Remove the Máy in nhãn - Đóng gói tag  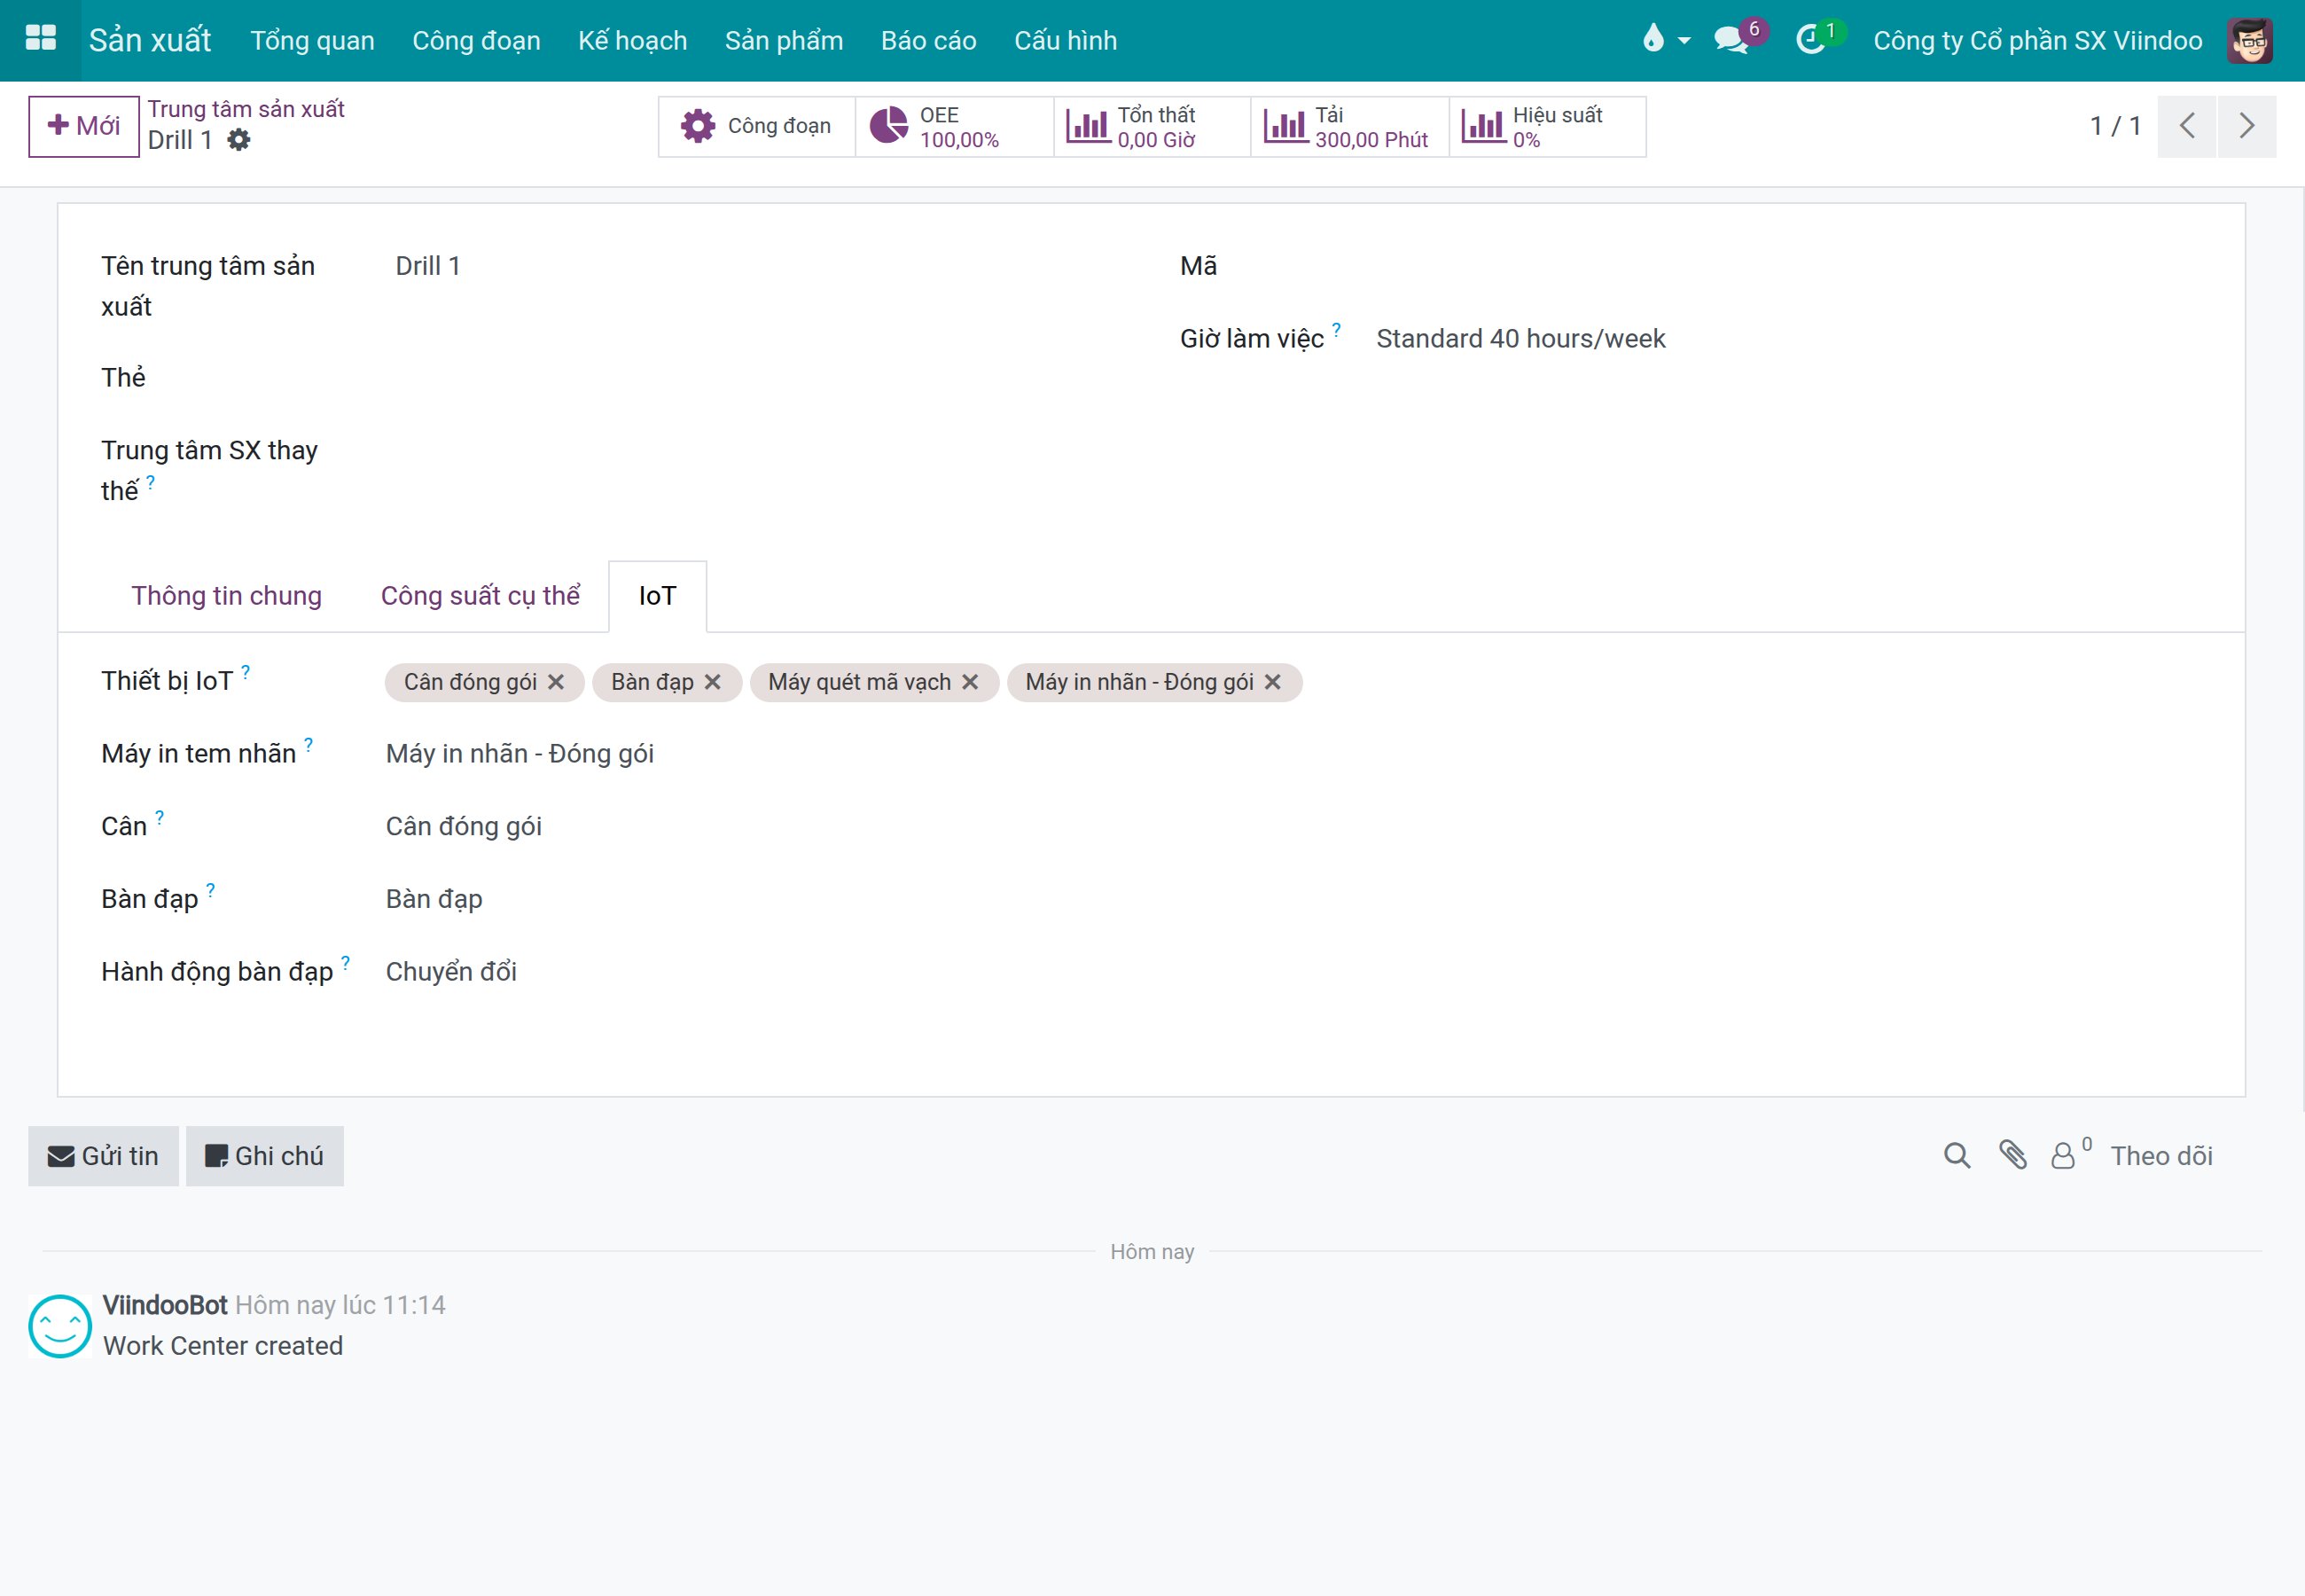(x=1272, y=682)
